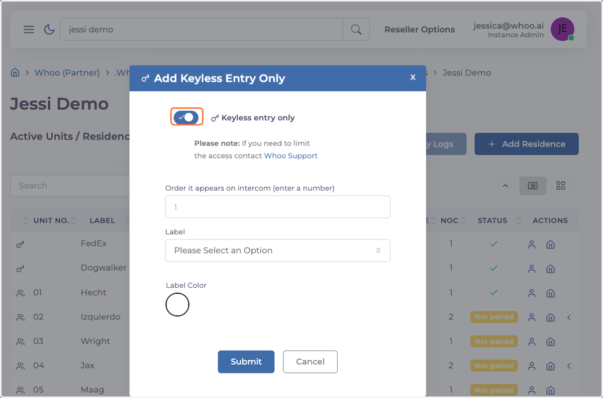
Task: Click residents icon in unit 01 row
Action: pos(20,293)
